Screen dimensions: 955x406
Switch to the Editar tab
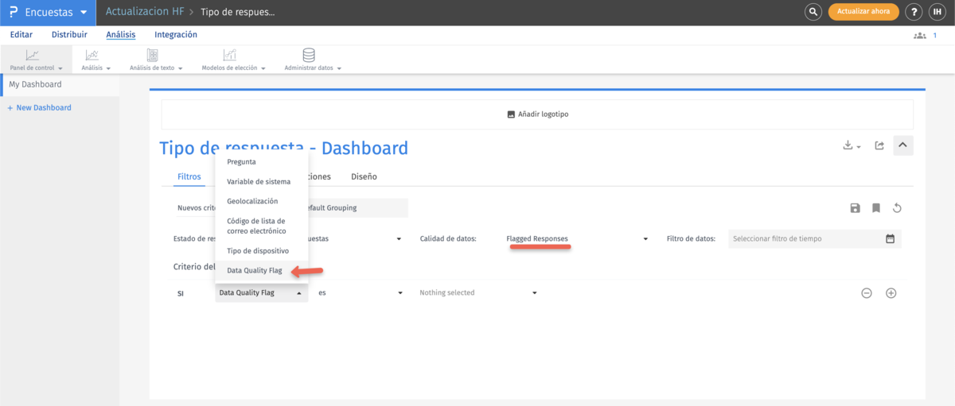click(21, 35)
